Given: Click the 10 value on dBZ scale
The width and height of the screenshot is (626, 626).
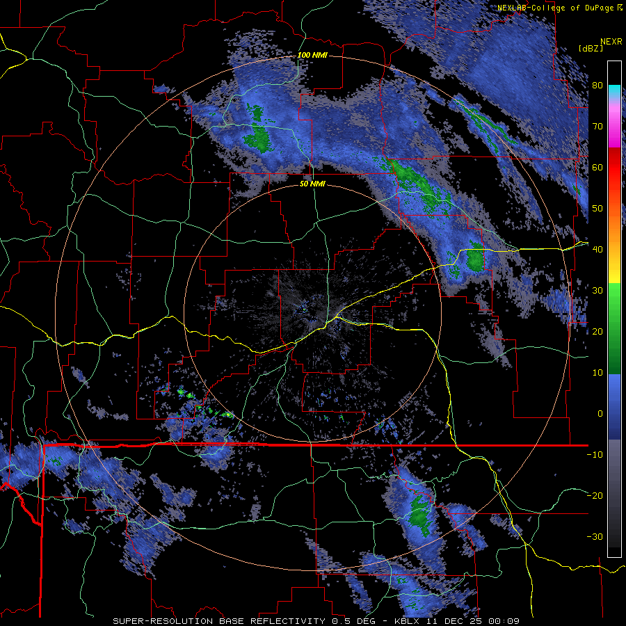Looking at the screenshot, I should pos(597,373).
